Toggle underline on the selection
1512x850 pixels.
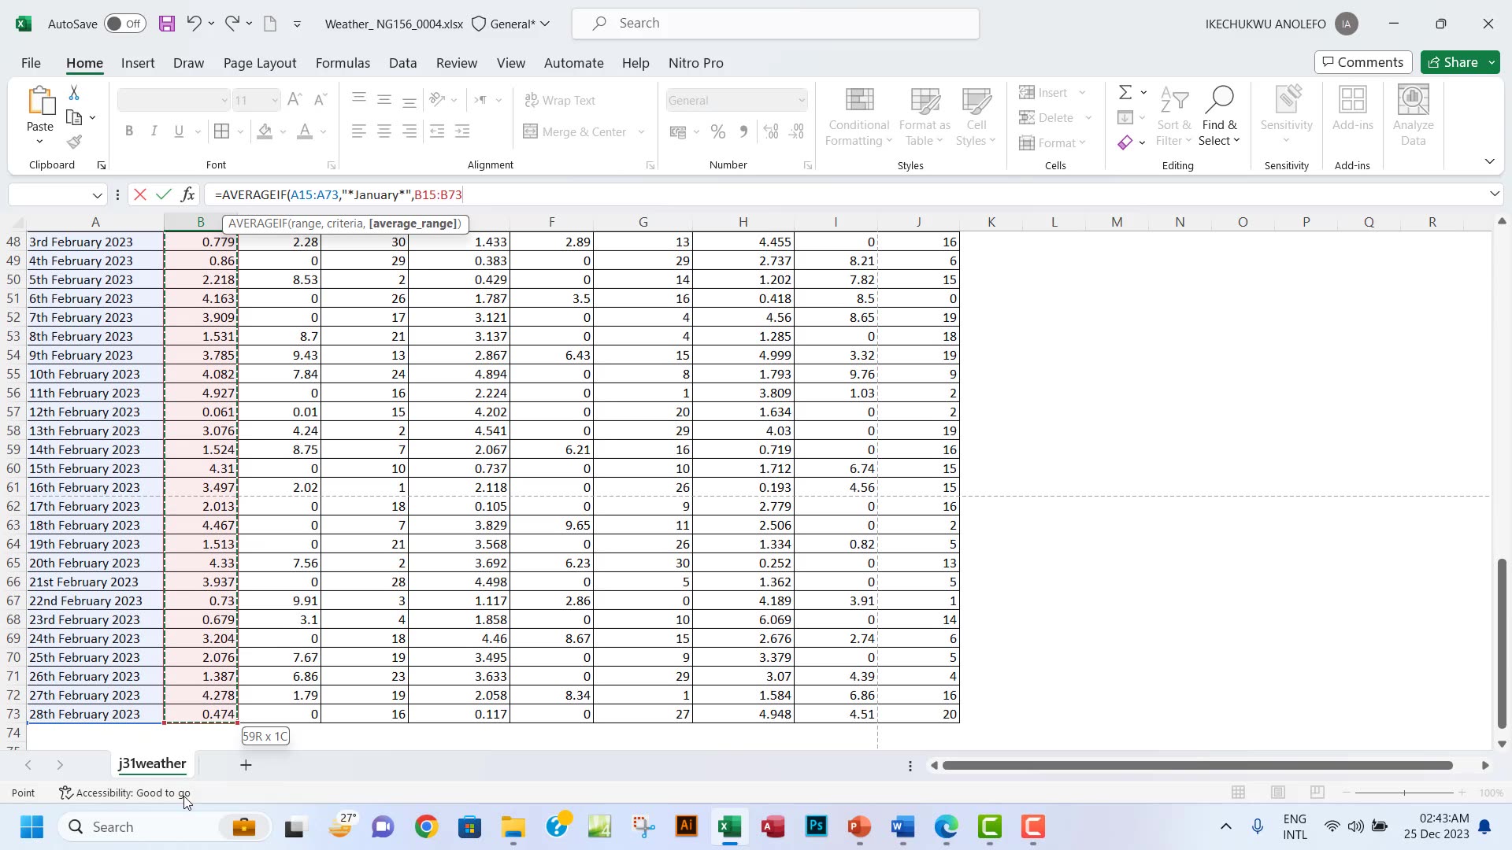178,131
